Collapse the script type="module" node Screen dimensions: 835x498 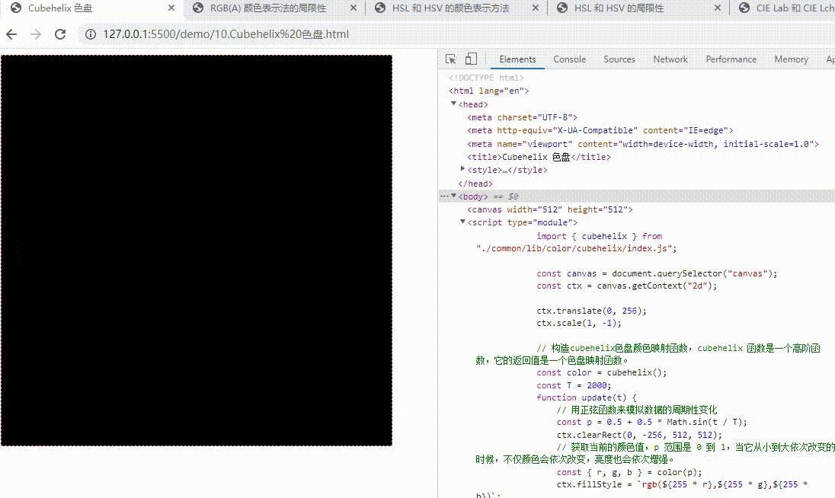[x=462, y=222]
